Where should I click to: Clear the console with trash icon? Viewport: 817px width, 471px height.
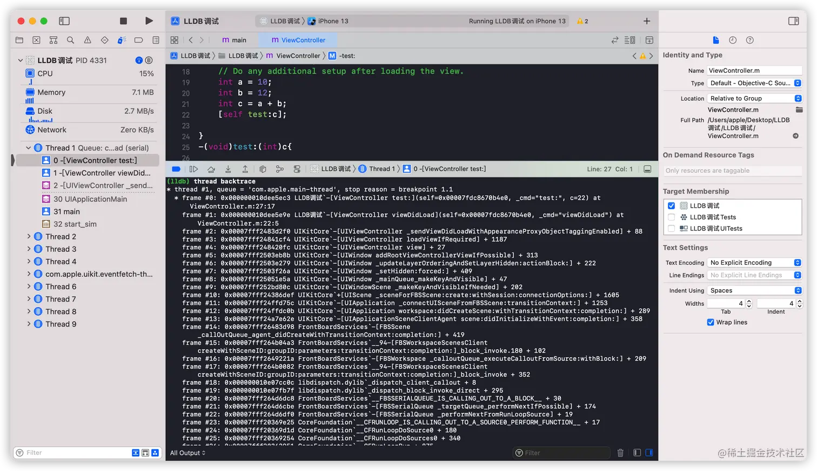(x=620, y=453)
